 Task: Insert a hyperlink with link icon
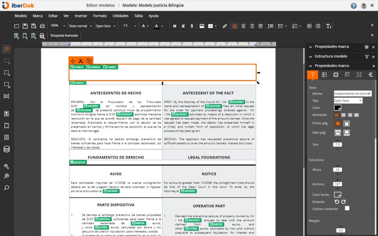coord(225,26)
